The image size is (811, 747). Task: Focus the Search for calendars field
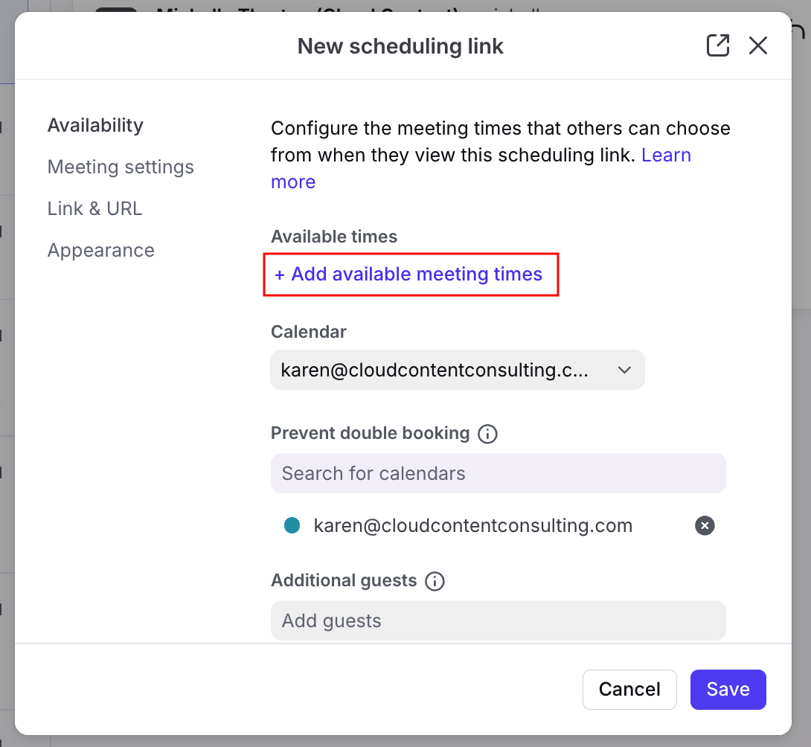click(498, 473)
